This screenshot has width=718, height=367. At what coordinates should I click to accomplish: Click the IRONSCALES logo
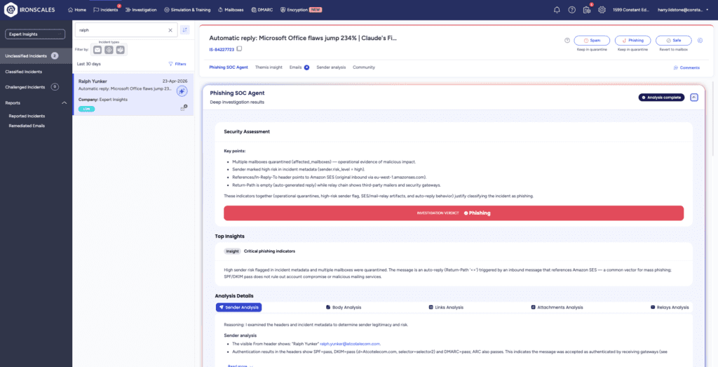click(x=31, y=10)
